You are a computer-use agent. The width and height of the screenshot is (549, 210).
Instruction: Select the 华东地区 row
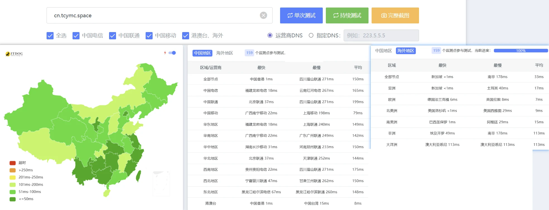[x=278, y=124]
